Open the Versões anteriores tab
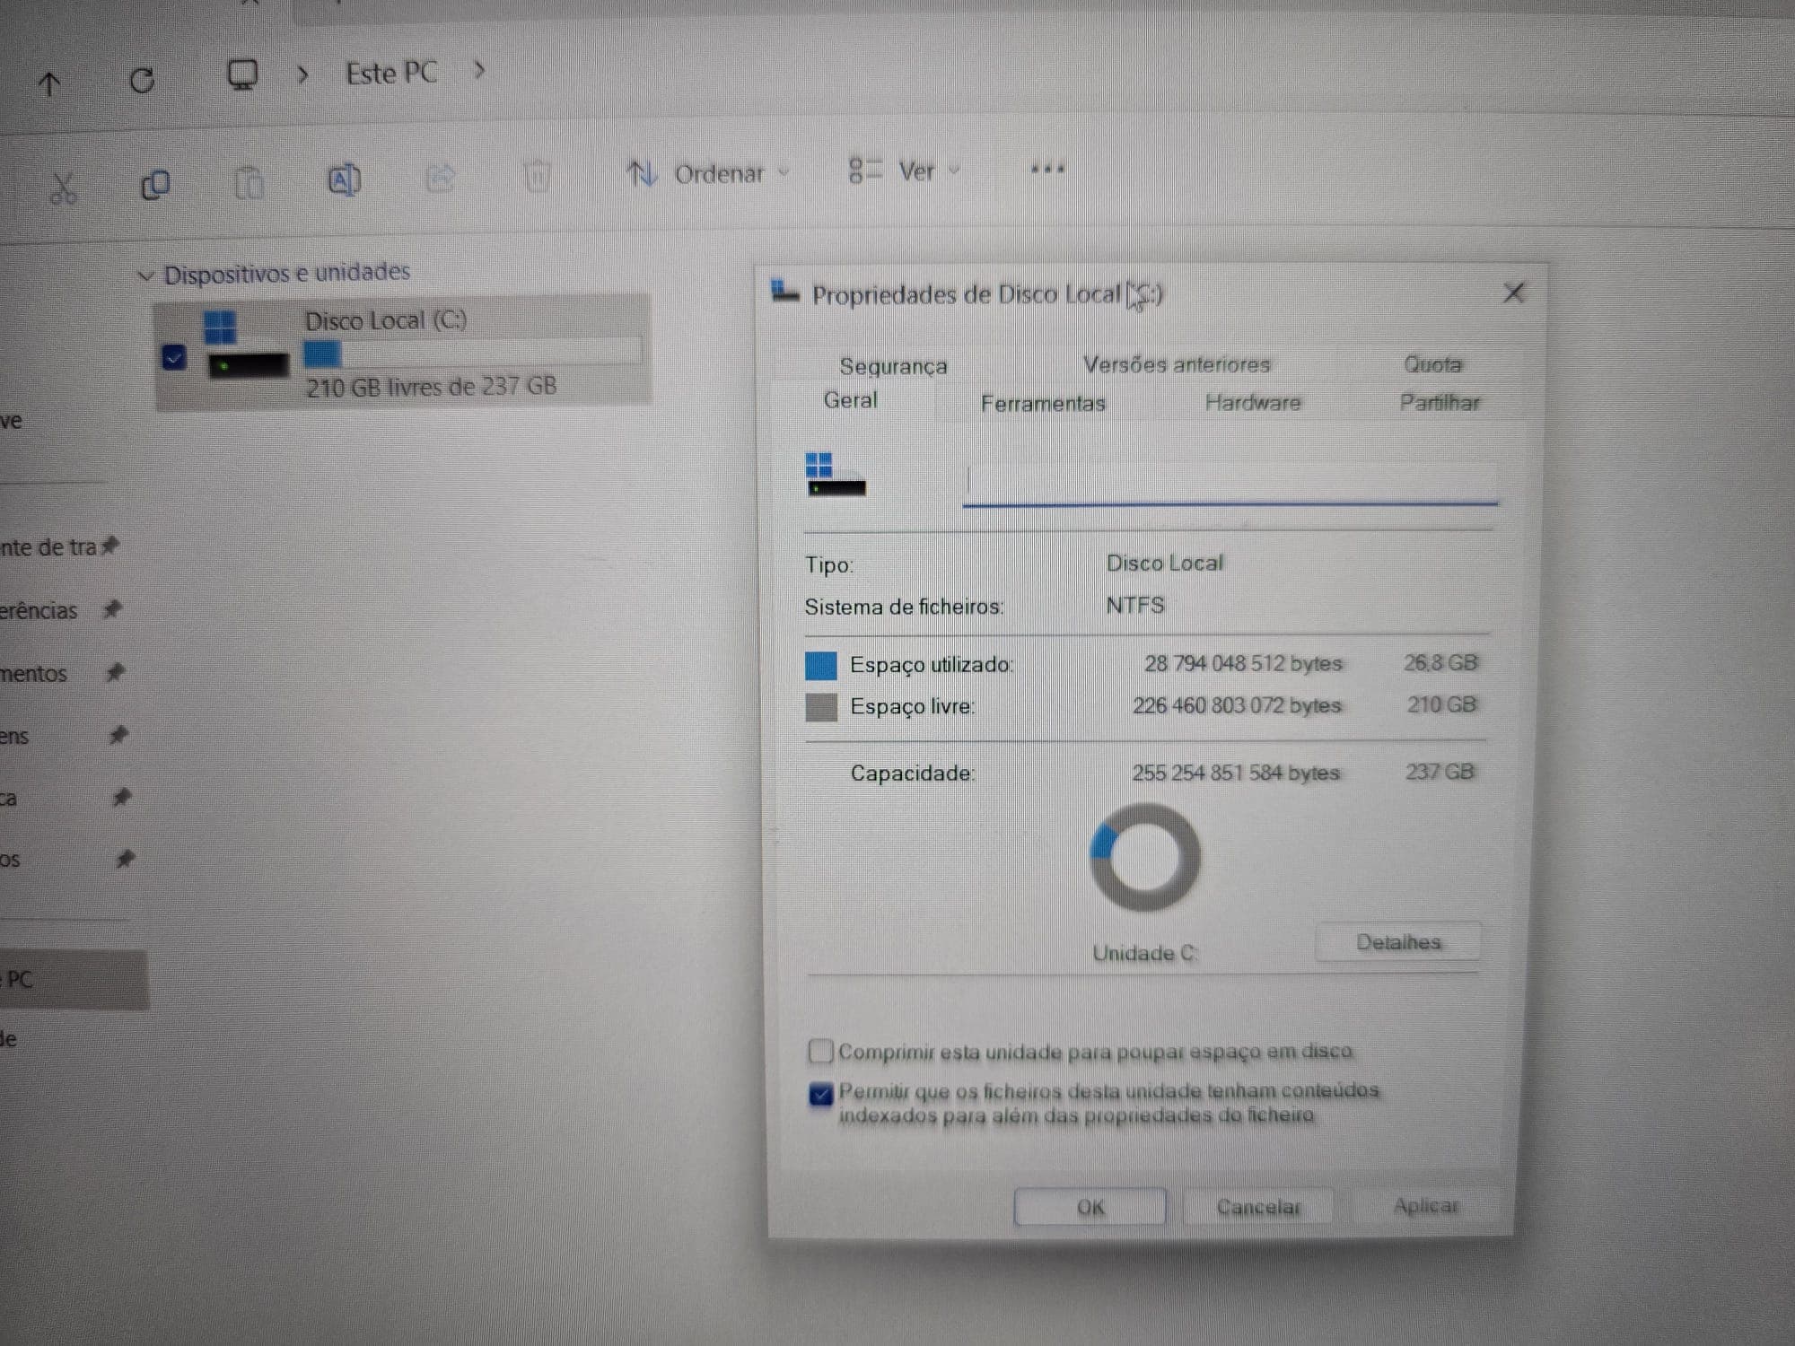The width and height of the screenshot is (1795, 1346). (x=1176, y=364)
